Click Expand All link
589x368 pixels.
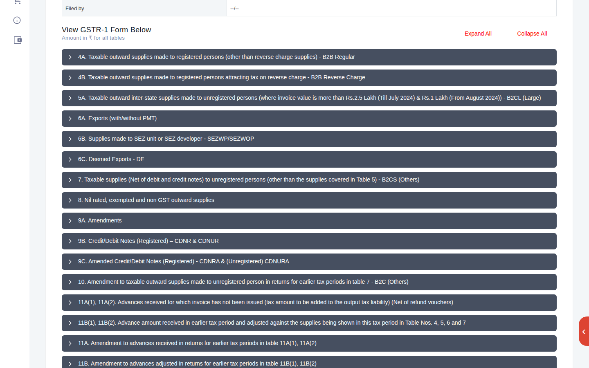coord(478,34)
